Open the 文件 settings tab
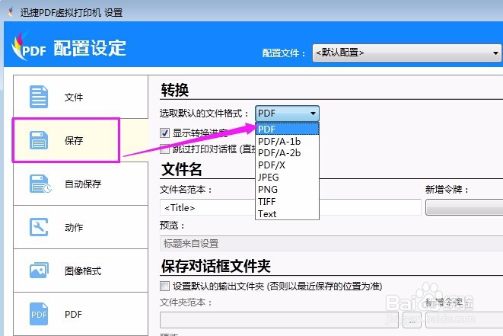503x336 pixels. coord(81,97)
